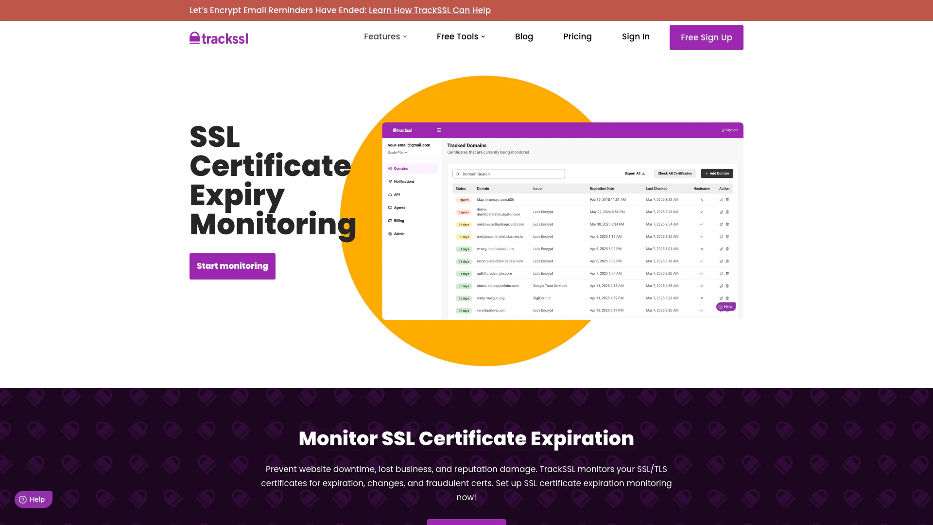This screenshot has width=933, height=525.
Task: Click the 30 days status badge
Action: (464, 237)
